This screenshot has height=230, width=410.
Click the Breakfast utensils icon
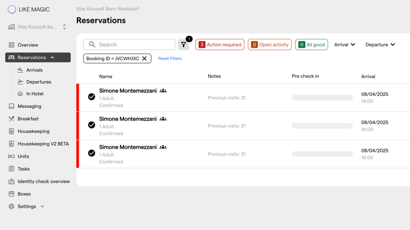[x=11, y=119]
